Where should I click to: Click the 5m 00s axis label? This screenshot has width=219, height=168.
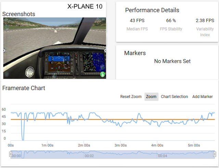(194, 145)
